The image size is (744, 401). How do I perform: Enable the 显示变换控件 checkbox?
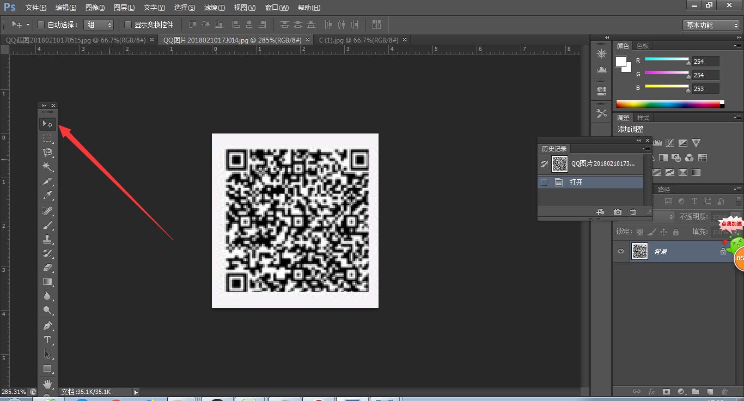[127, 25]
